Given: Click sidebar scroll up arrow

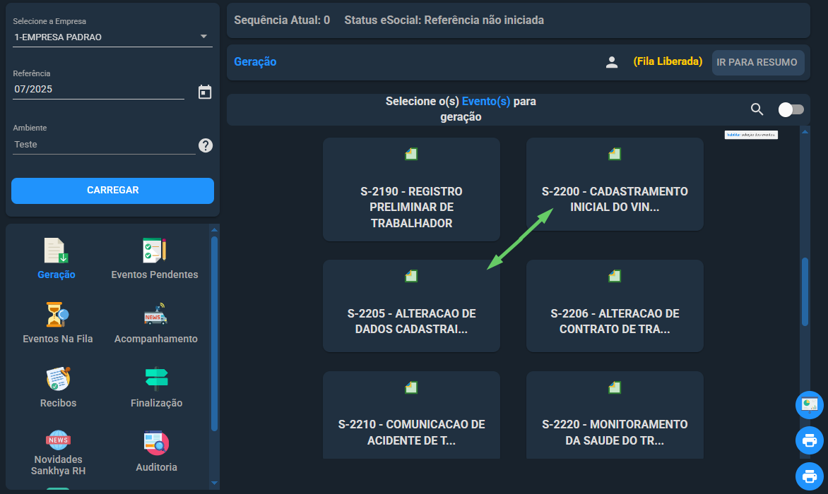Looking at the screenshot, I should (x=214, y=230).
